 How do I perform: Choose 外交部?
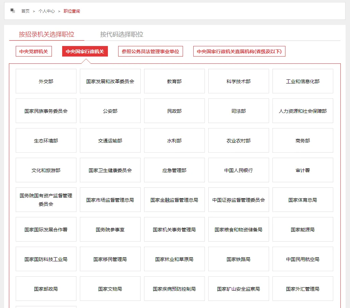46,81
